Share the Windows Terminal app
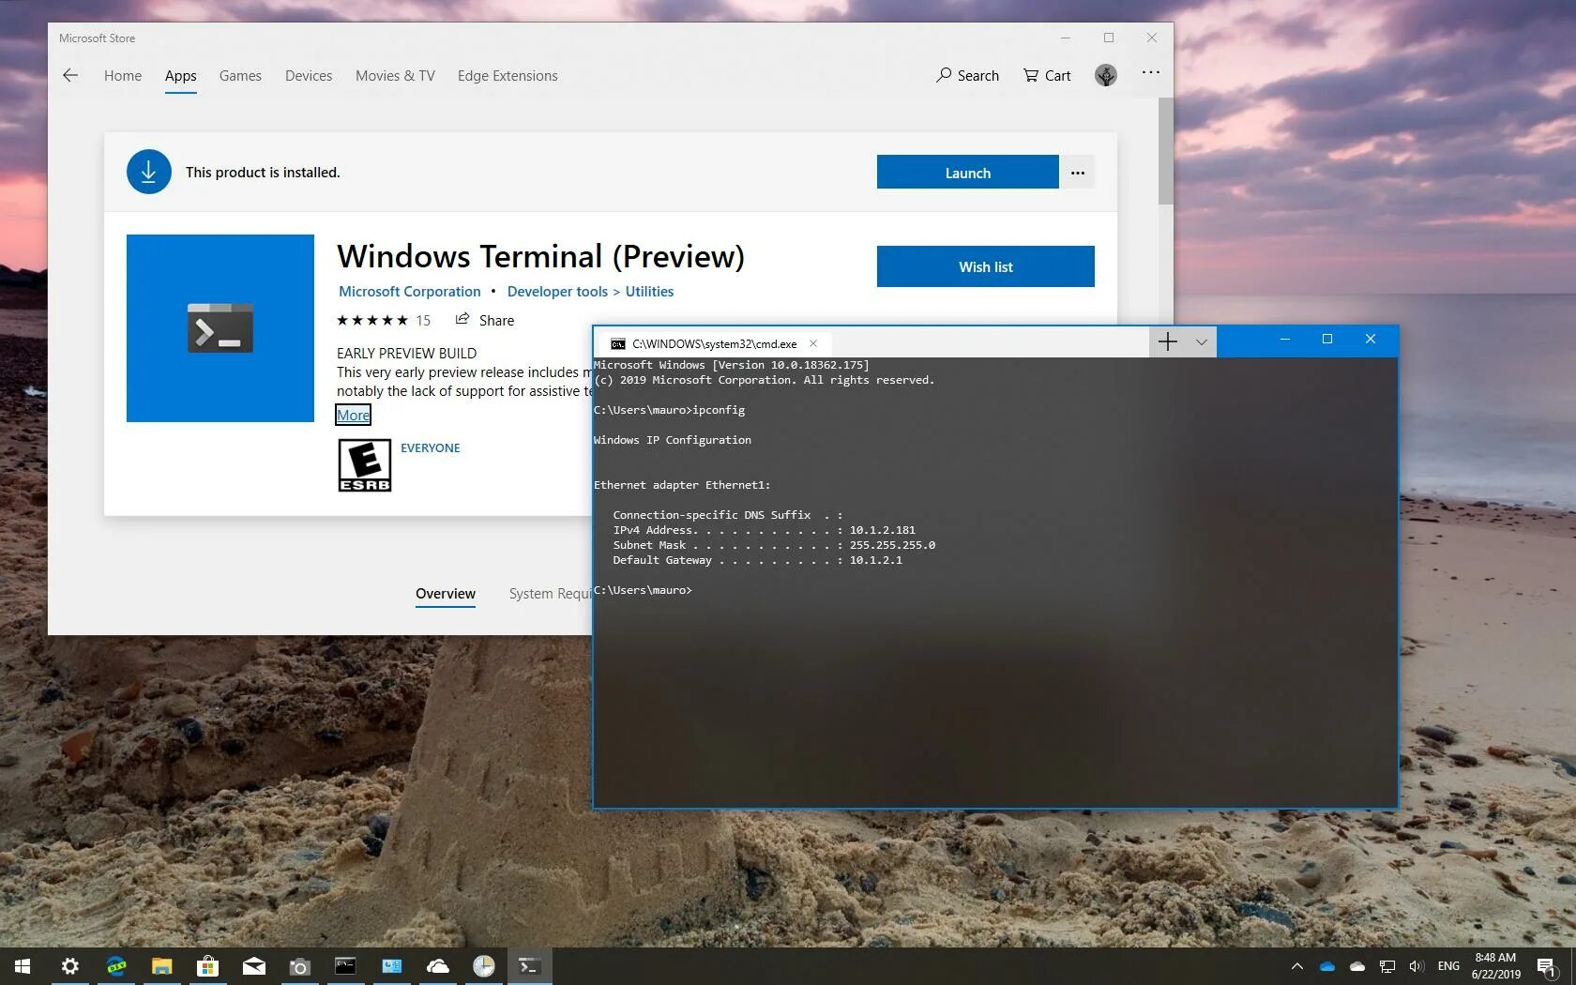The width and height of the screenshot is (1576, 985). tap(485, 320)
